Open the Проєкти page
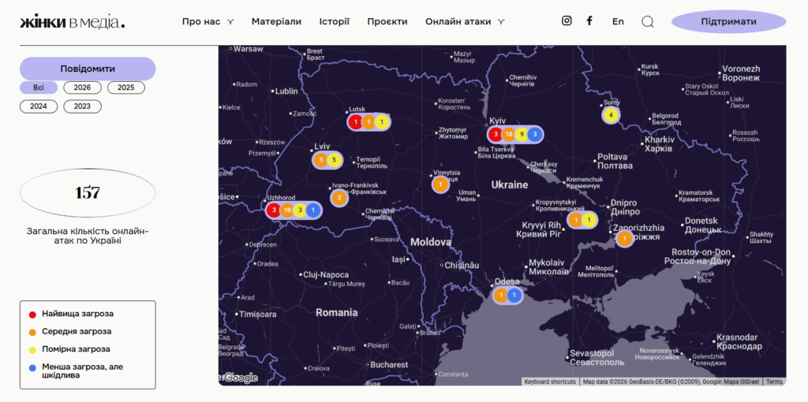Image resolution: width=808 pixels, height=402 pixels. (x=387, y=21)
